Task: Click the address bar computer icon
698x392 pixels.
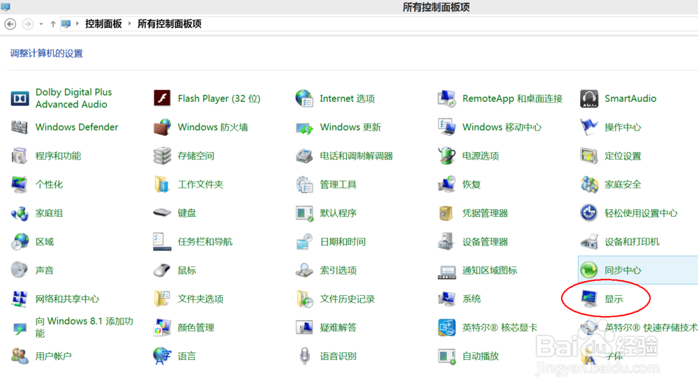Action: coord(66,24)
